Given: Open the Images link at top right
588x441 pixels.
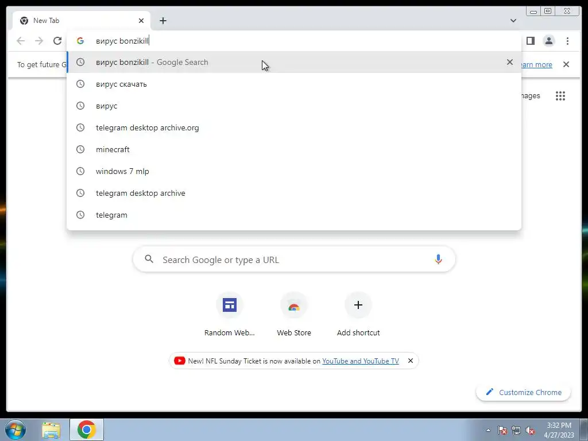Looking at the screenshot, I should [530, 96].
